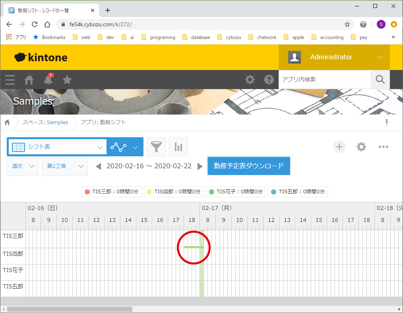Open the database bookmark folder
Viewport: 403px width, 313px height.
[196, 37]
